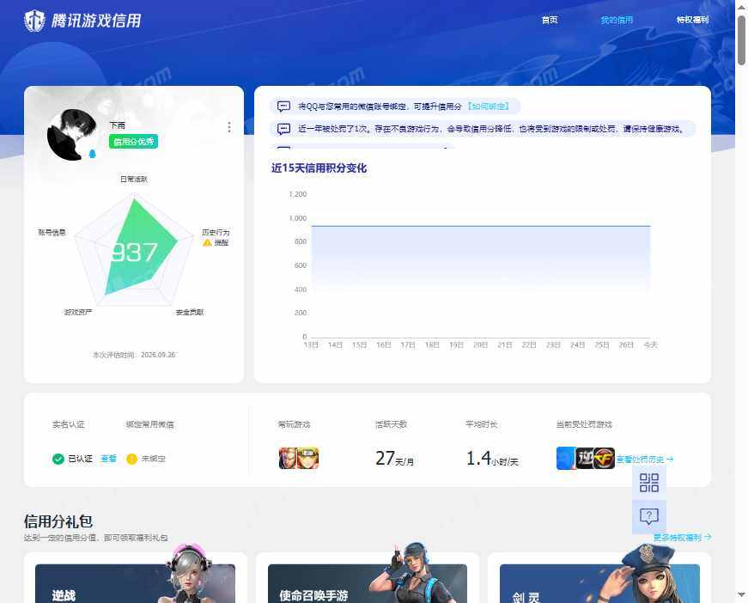
Task: Click the page vertical scrollbar thumb
Action: pyautogui.click(x=741, y=40)
